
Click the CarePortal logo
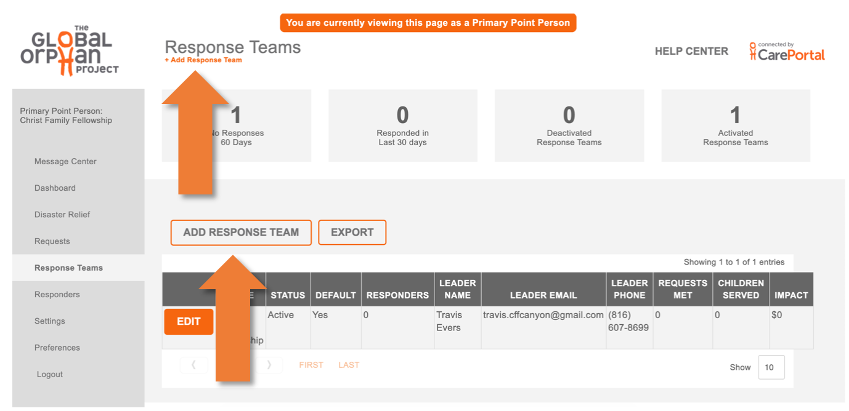click(787, 52)
